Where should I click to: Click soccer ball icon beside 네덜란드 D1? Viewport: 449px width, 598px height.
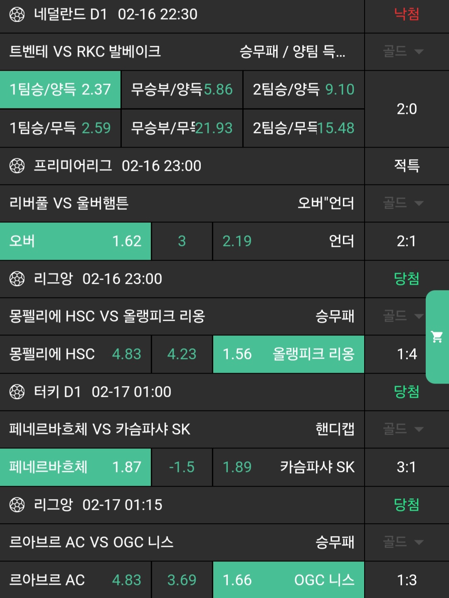[17, 15]
